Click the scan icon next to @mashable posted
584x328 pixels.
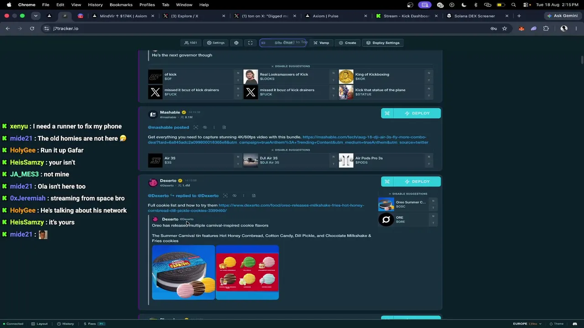pos(196,128)
